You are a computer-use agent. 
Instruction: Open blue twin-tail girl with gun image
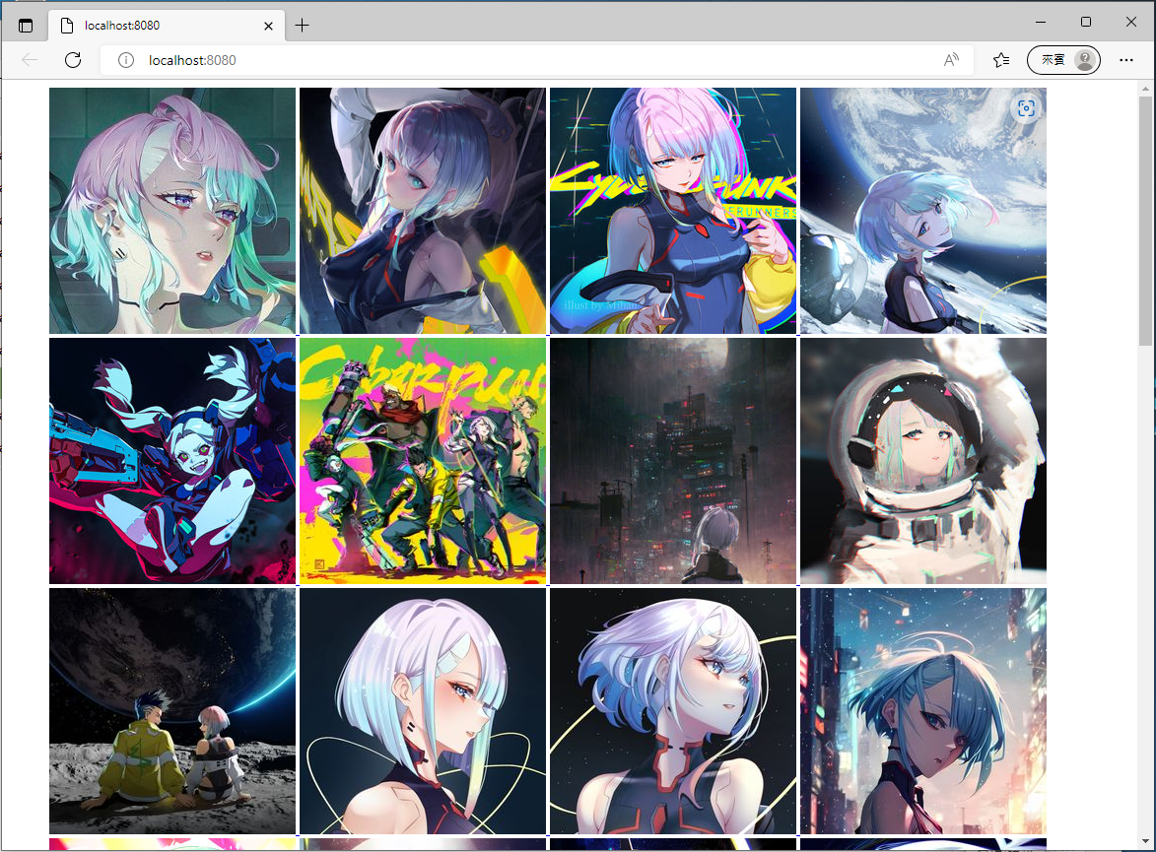[172, 461]
